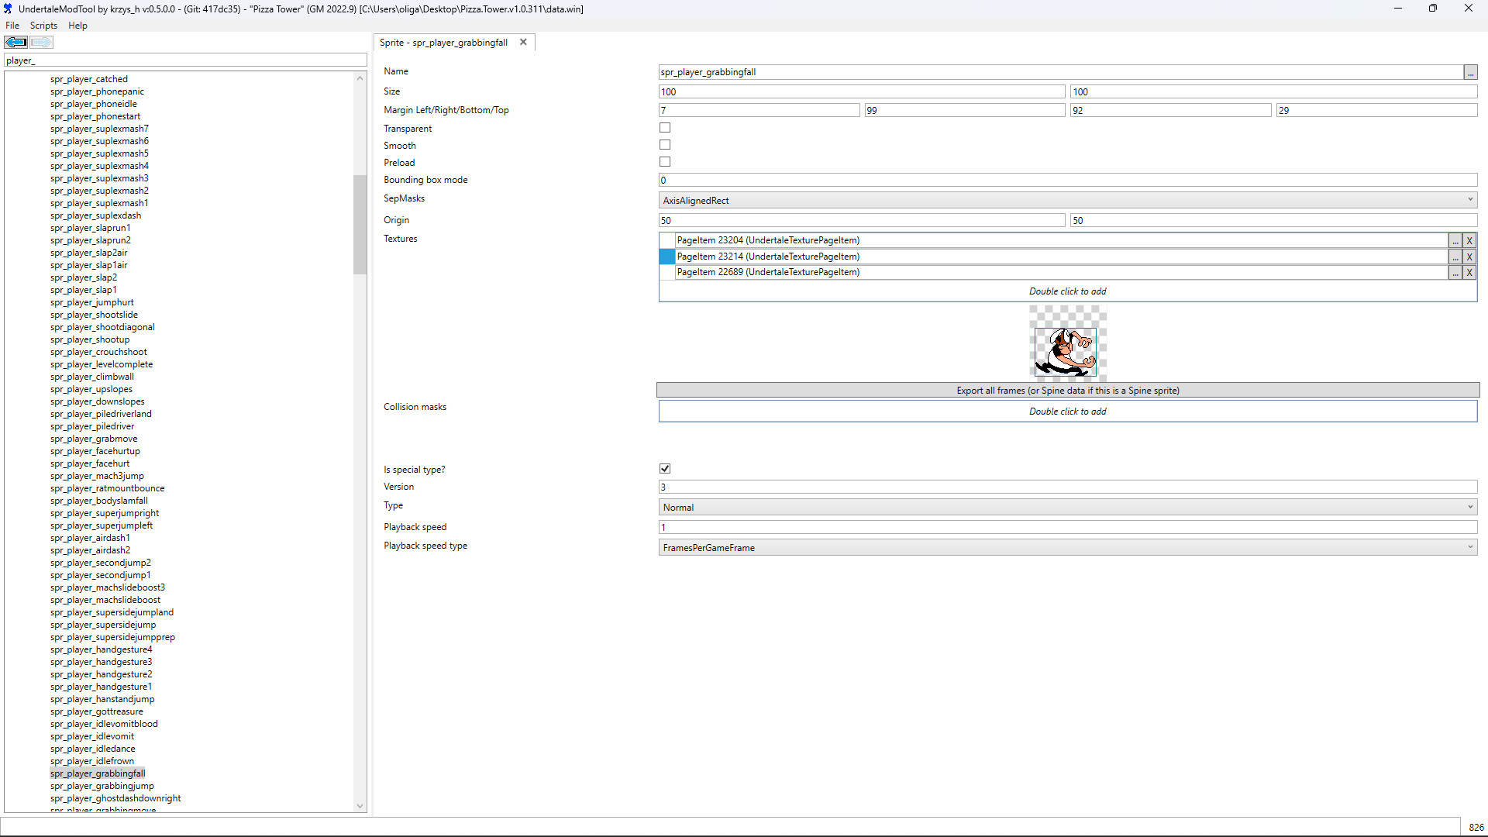Click the forward navigation arrow
This screenshot has width=1488, height=837.
point(42,43)
